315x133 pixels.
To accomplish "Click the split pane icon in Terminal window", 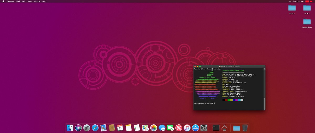I will pos(264,69).
